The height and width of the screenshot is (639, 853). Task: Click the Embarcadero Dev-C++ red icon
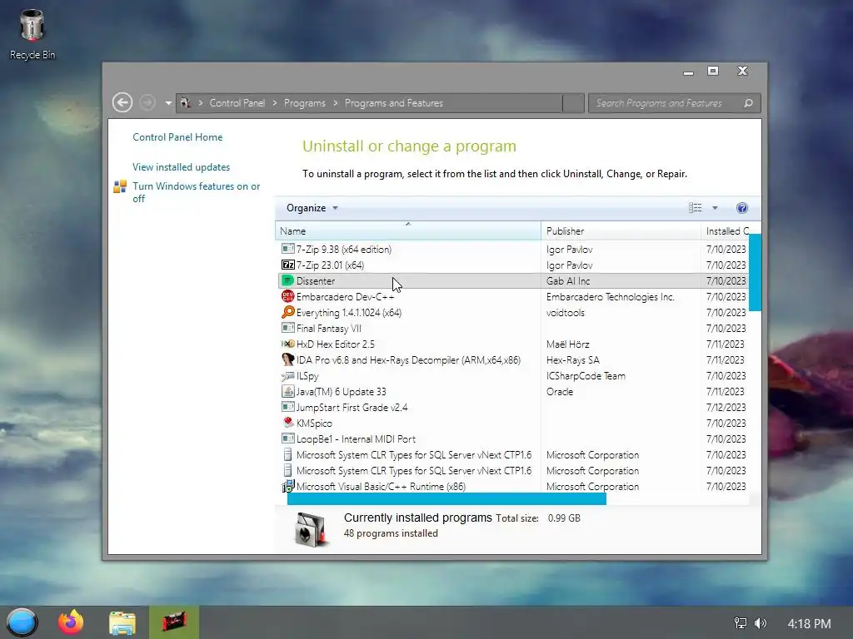point(287,296)
